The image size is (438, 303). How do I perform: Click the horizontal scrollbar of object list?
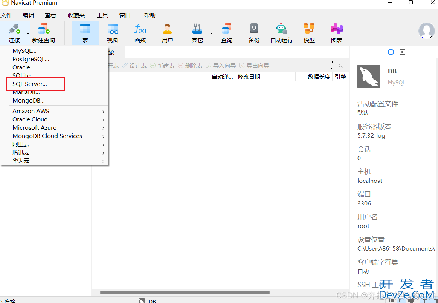[185, 292]
